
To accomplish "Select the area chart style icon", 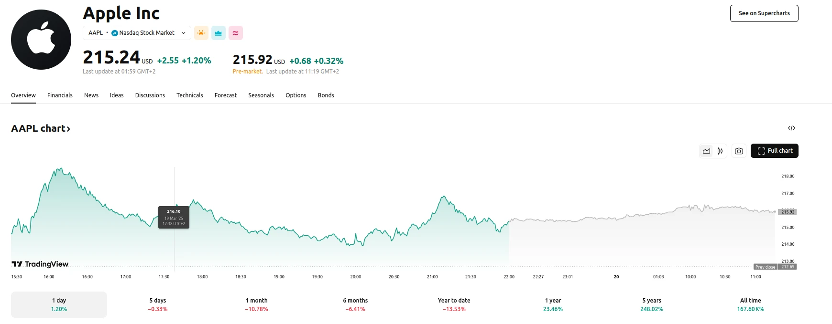I will point(706,151).
